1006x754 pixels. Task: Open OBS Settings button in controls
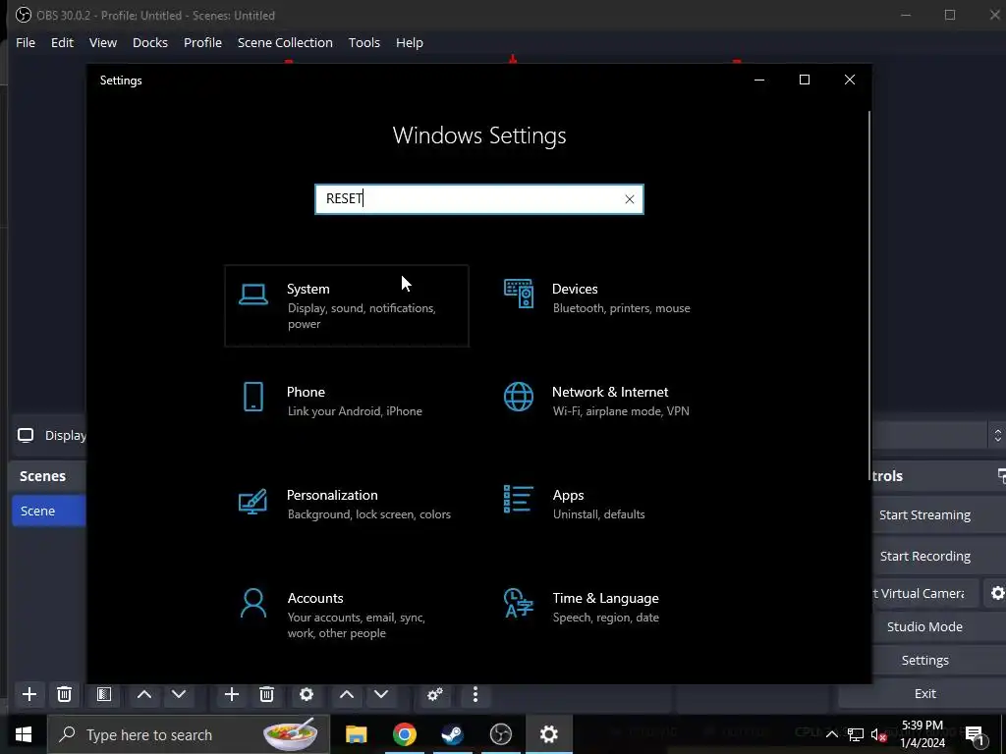924,660
